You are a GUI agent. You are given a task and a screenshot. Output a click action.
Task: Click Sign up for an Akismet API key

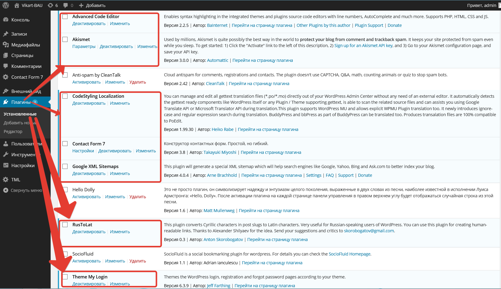[x=364, y=46]
